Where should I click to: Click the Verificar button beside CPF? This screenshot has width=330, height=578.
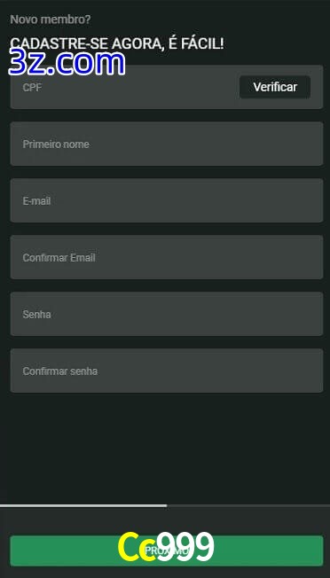[x=275, y=87]
